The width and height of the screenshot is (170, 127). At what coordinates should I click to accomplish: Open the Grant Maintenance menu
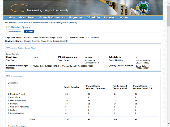pos(52,17)
